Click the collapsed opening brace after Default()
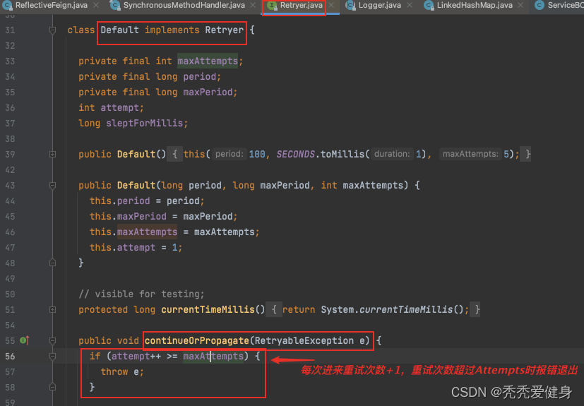 point(174,154)
